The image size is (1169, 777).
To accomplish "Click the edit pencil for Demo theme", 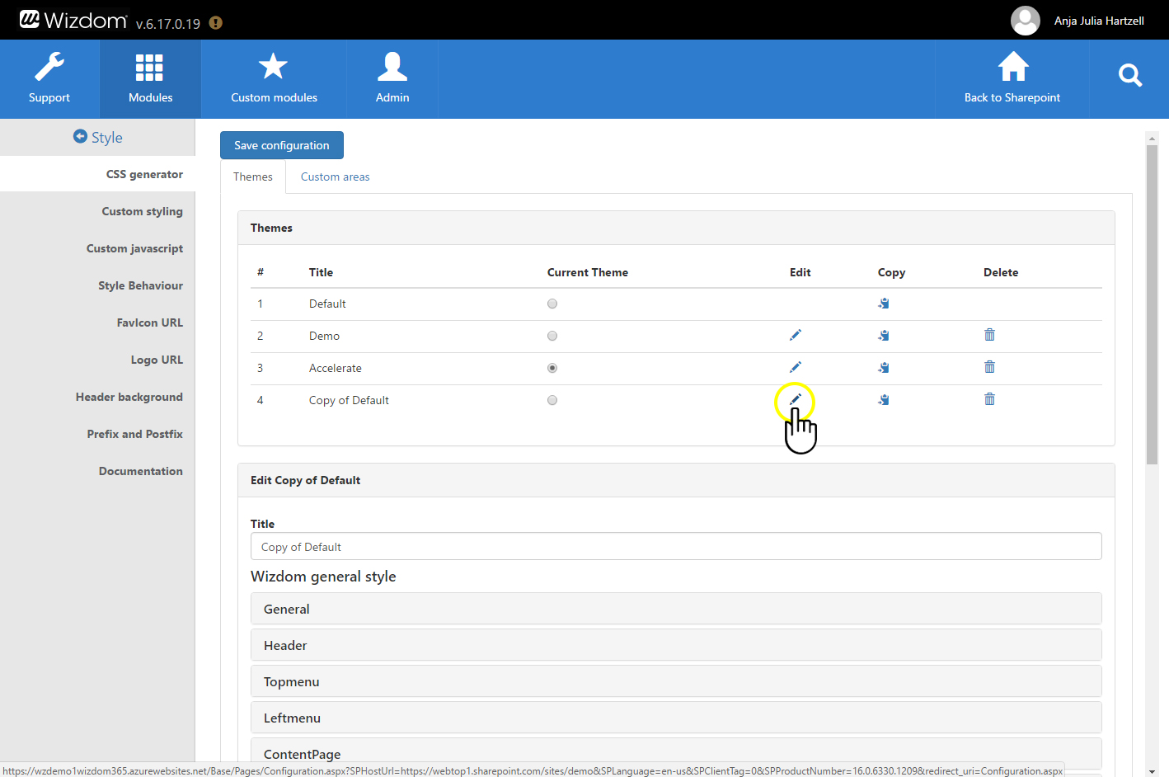I will pos(795,335).
